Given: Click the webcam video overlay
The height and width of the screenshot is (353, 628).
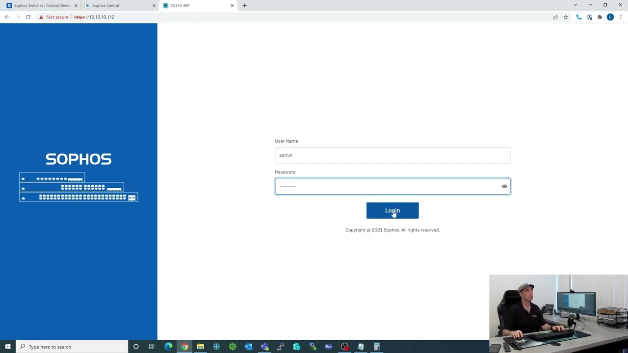Looking at the screenshot, I should (x=558, y=314).
